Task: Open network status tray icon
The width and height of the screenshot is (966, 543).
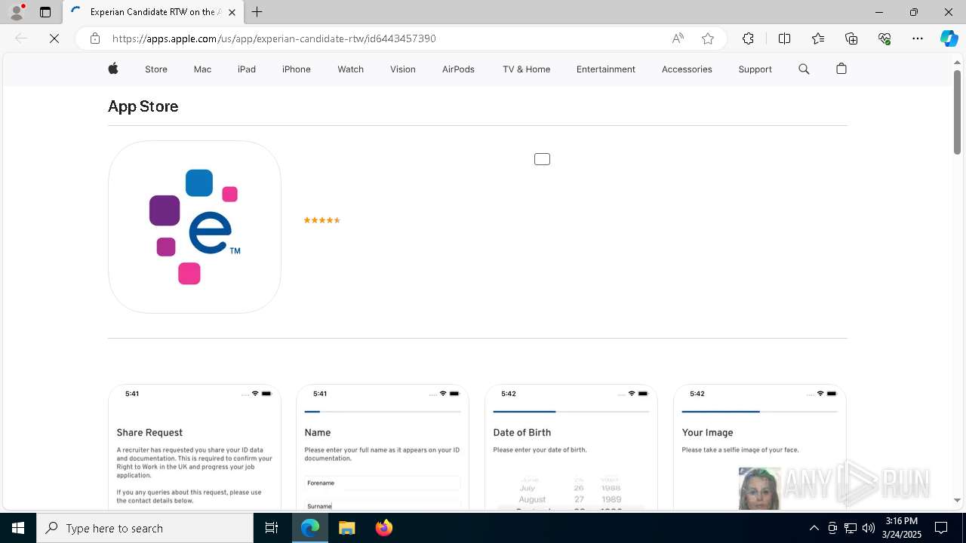Action: (851, 528)
